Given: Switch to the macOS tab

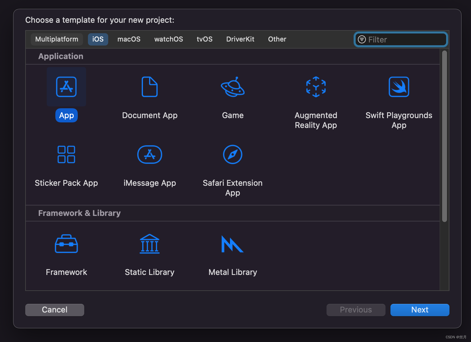Looking at the screenshot, I should [x=129, y=39].
